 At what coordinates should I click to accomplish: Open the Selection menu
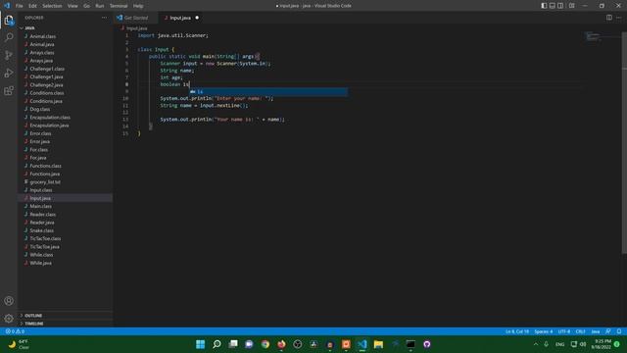click(x=52, y=6)
